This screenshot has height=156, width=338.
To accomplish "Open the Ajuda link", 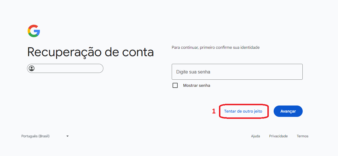I will [x=255, y=136].
